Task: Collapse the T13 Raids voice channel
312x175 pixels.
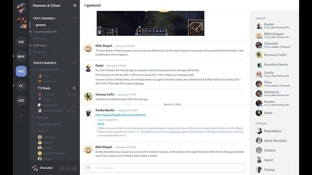Action: [34, 88]
